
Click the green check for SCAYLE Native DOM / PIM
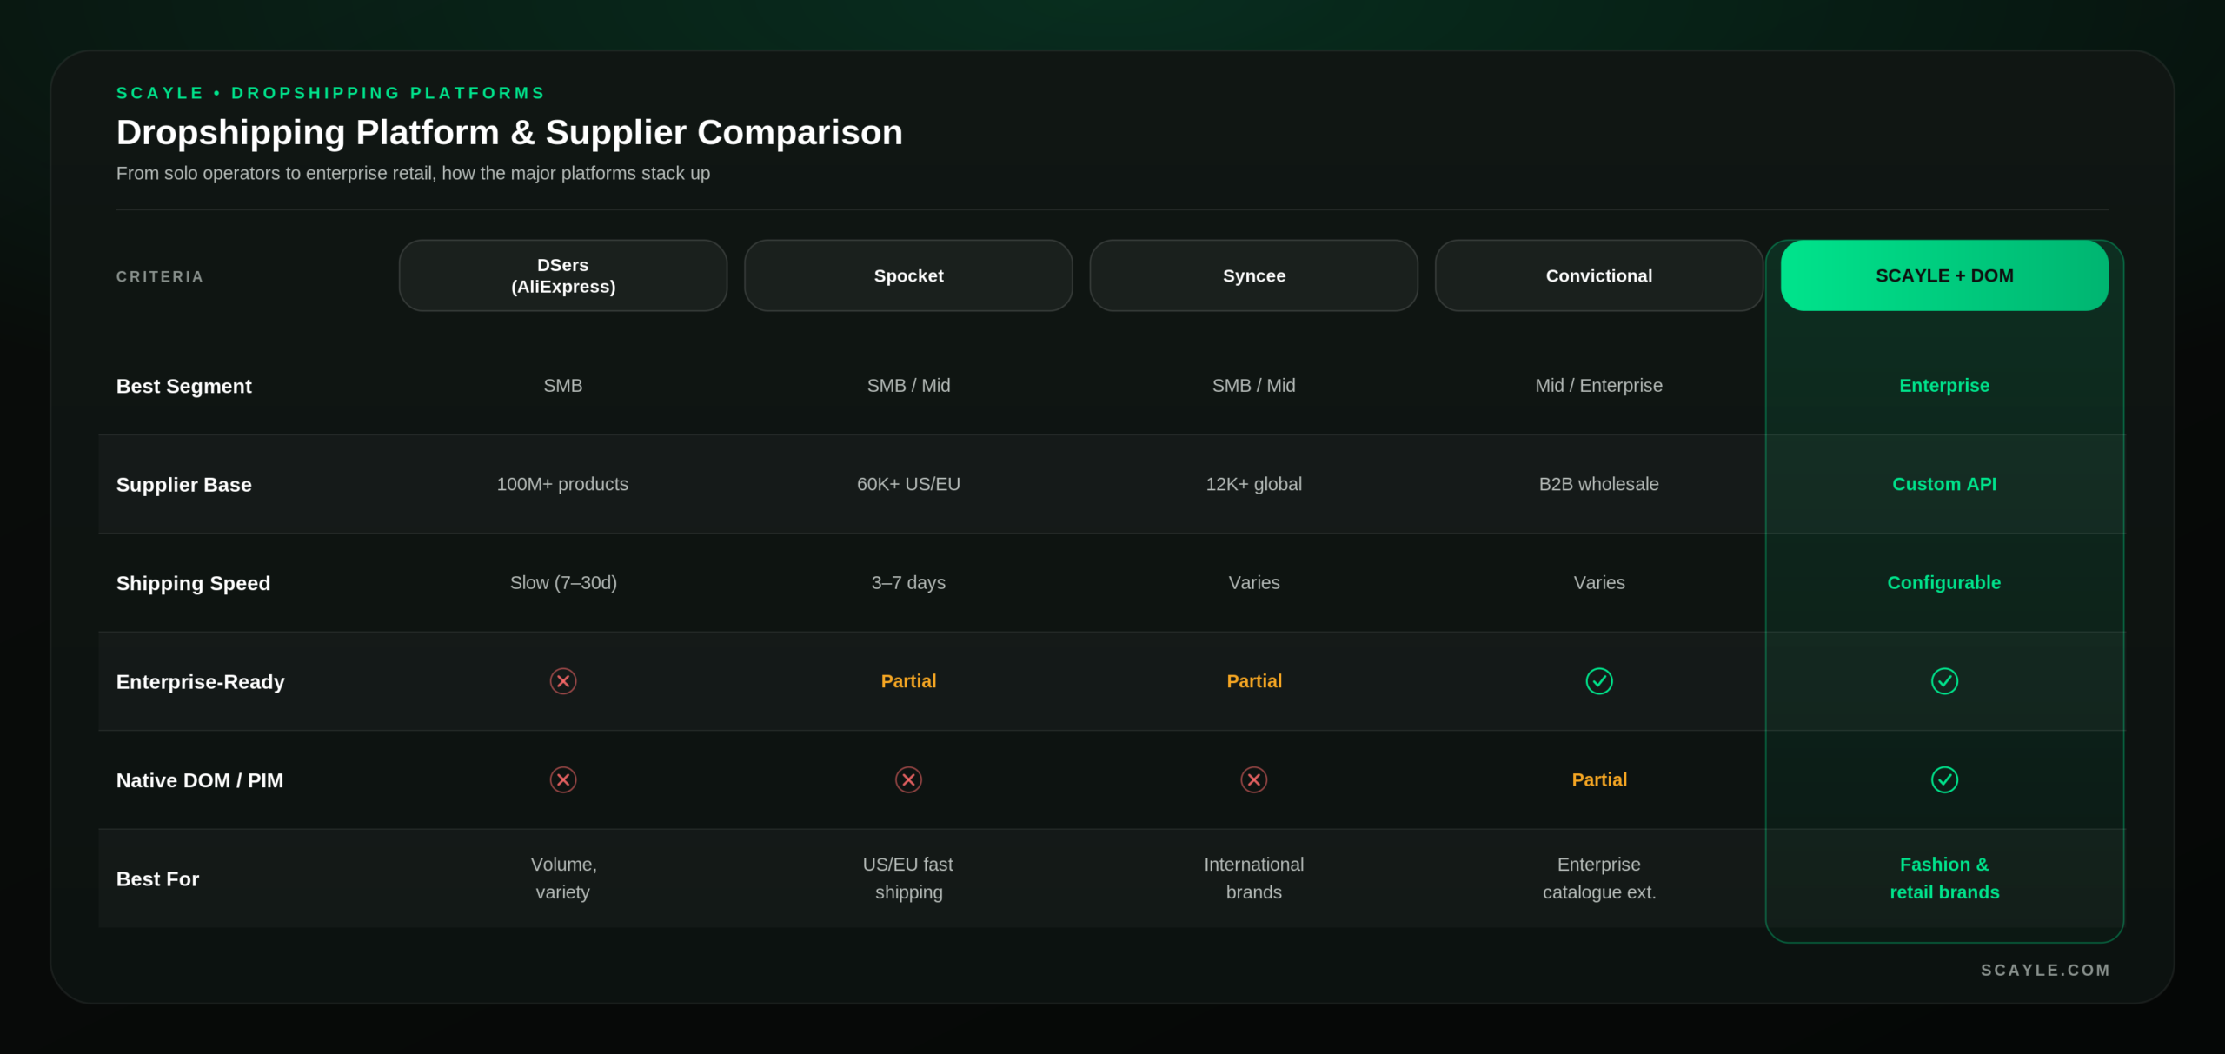1944,779
